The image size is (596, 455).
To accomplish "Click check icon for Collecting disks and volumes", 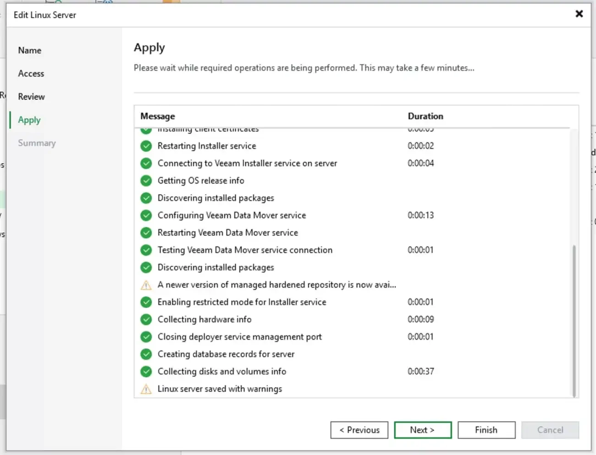I will tap(146, 372).
